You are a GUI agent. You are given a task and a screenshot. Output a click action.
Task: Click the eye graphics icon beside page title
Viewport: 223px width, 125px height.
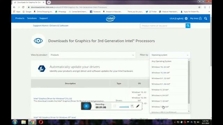click(38, 41)
